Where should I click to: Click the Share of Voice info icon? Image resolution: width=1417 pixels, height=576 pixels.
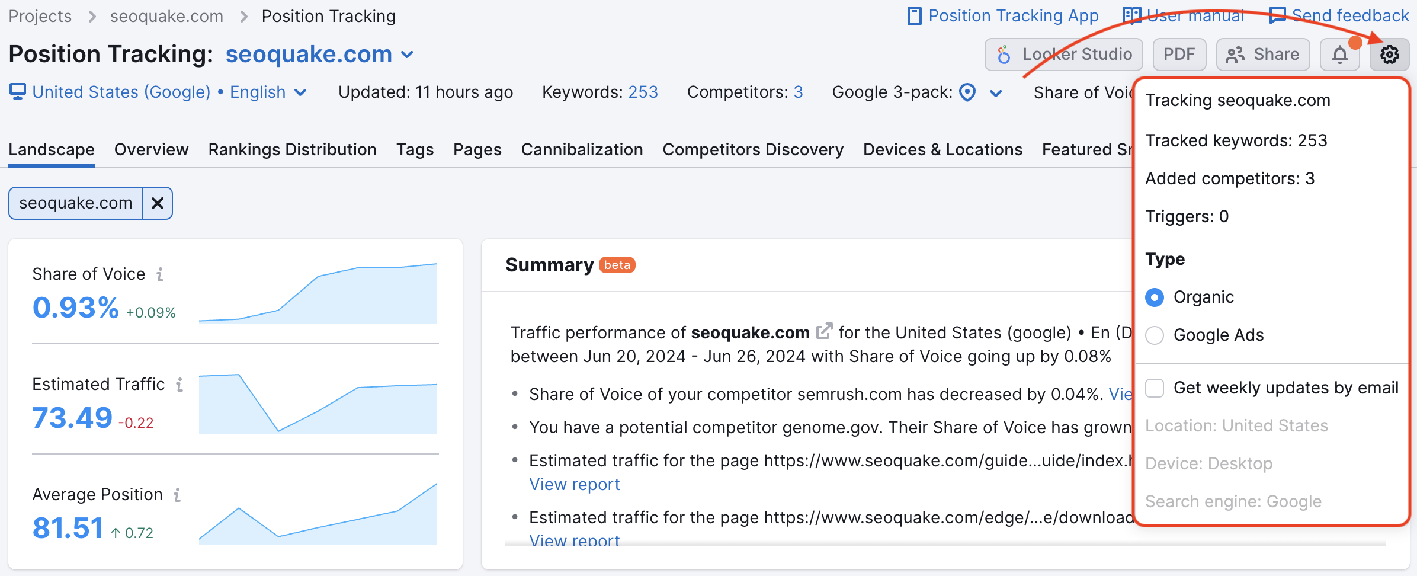pos(160,274)
